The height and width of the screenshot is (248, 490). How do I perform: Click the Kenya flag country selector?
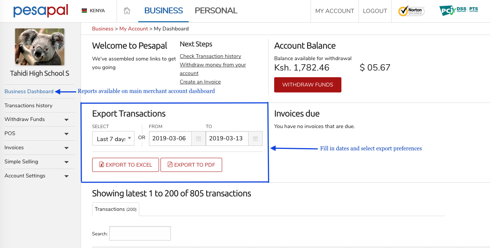(93, 11)
